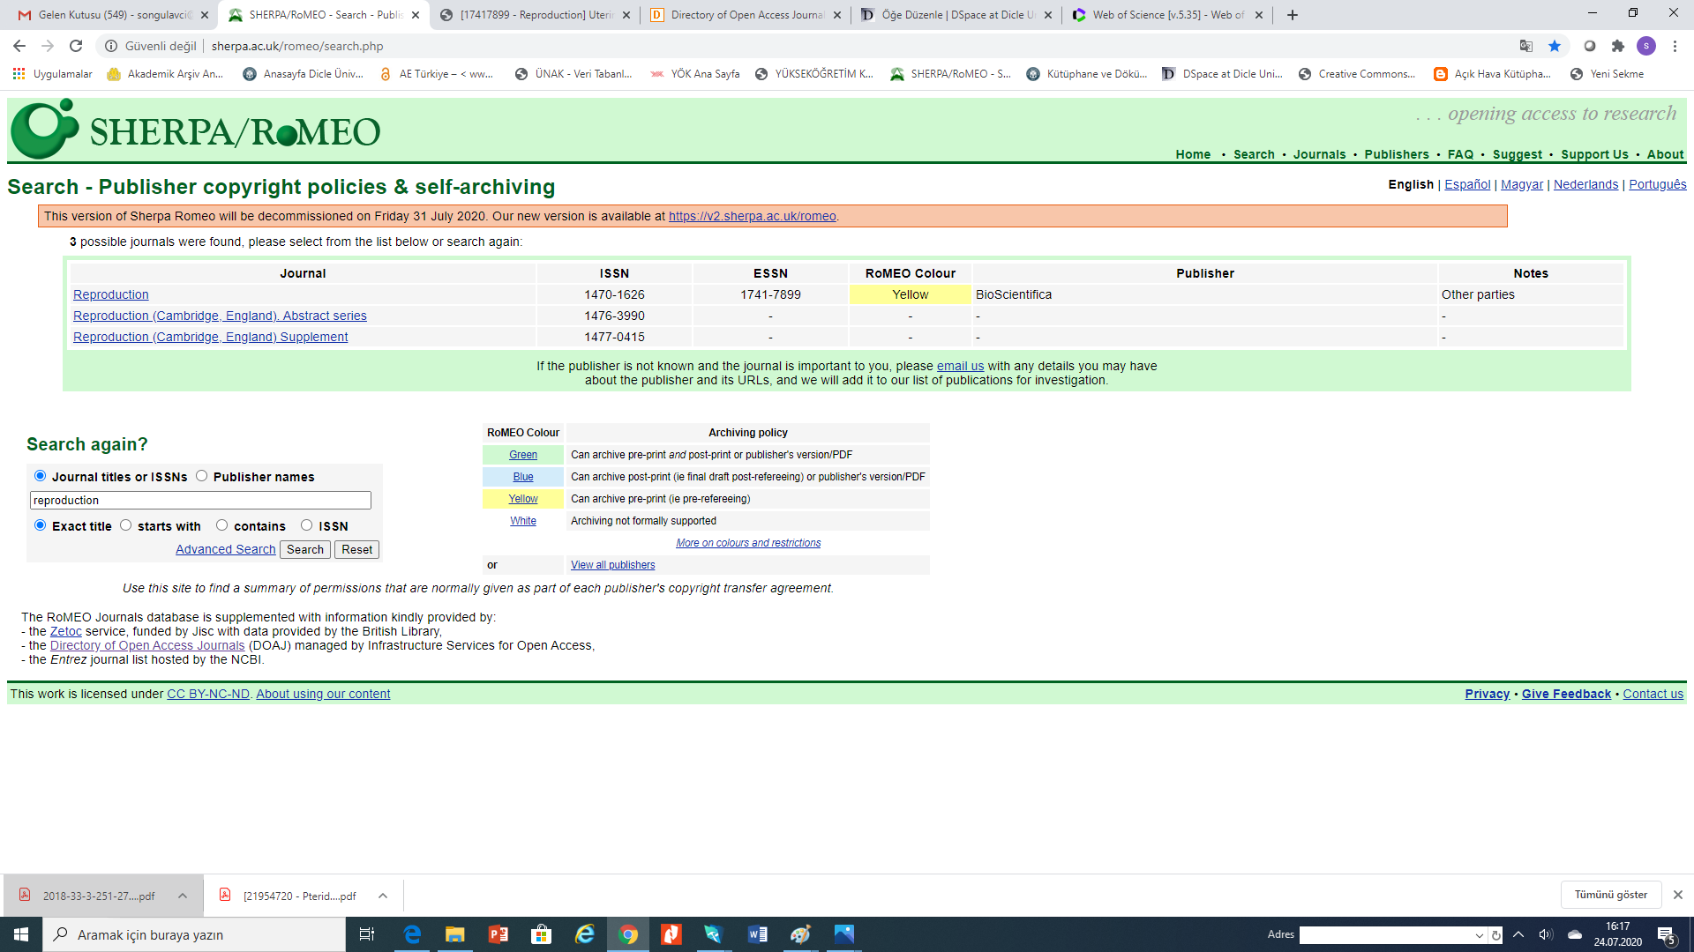Close the Gelen Kutusu Gmail tab

[x=205, y=15]
